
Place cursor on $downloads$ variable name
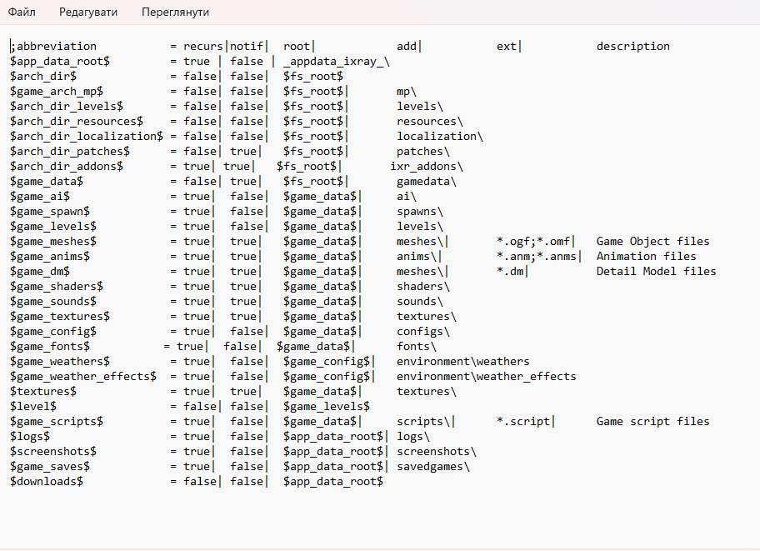click(x=47, y=482)
